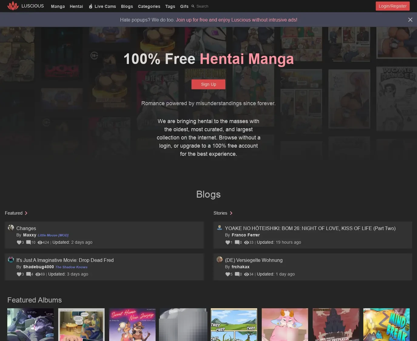Visit author Shadebug4000's profile
417x341 pixels.
coord(39,267)
